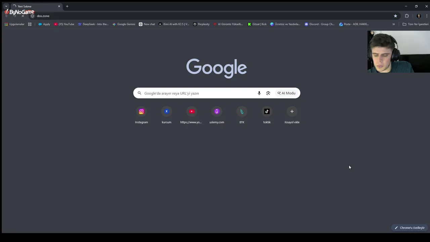This screenshot has height=242, width=430.
Task: Open the Instagram shortcut
Action: [x=141, y=115]
